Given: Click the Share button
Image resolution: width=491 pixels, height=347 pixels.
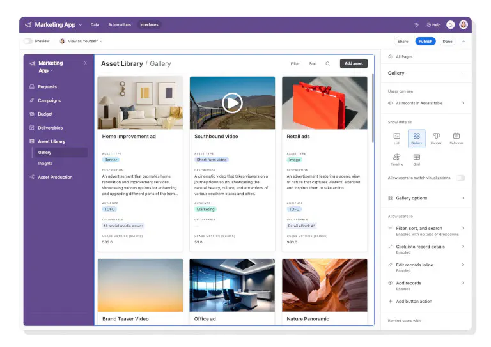Looking at the screenshot, I should click(x=403, y=42).
